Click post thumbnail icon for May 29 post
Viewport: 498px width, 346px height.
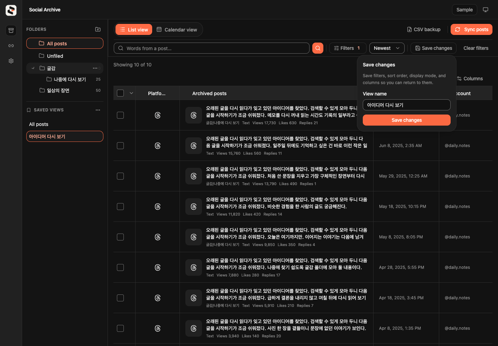[x=194, y=176]
